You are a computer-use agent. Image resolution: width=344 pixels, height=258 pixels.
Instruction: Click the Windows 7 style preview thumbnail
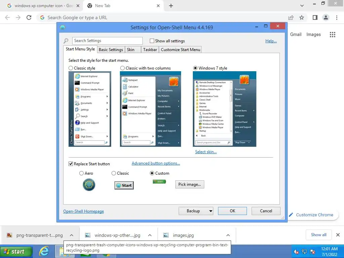point(224,109)
